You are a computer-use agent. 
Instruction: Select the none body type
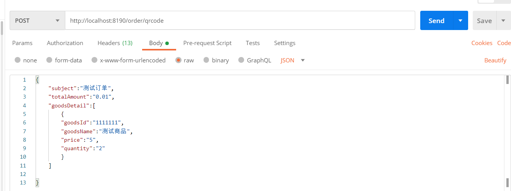pyautogui.click(x=18, y=60)
